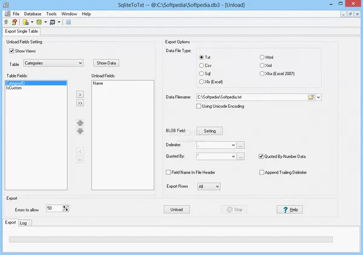Select the Csv file type
The height and width of the screenshot is (255, 363).
pos(201,65)
